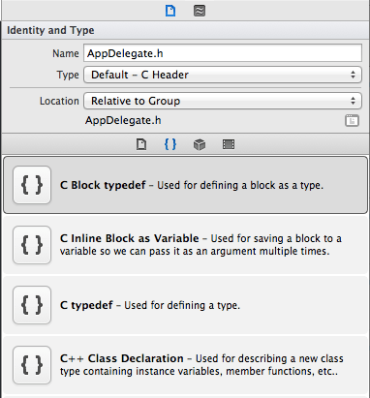Screen dimensions: 370x398
Task: Click the Name field containing AppDelegate.h
Action: tap(223, 53)
